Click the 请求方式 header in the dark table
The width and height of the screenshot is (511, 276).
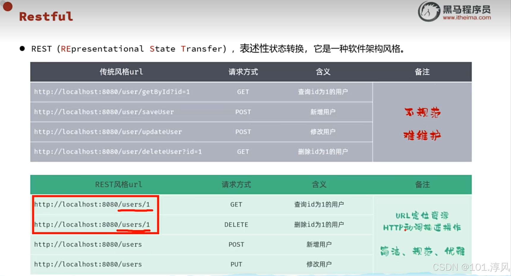(243, 72)
